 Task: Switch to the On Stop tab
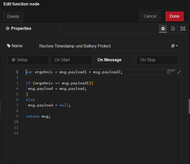pyautogui.click(x=157, y=60)
